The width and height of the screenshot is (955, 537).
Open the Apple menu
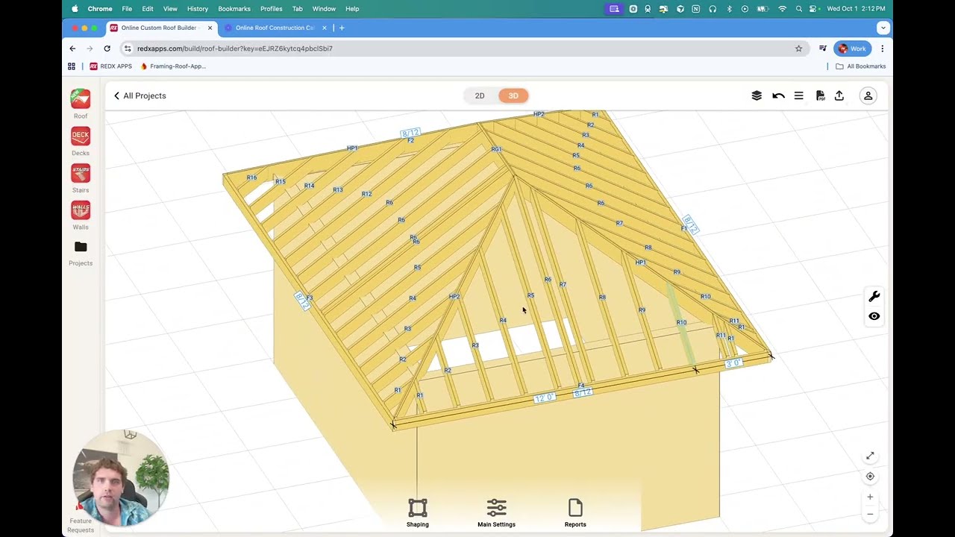click(75, 9)
